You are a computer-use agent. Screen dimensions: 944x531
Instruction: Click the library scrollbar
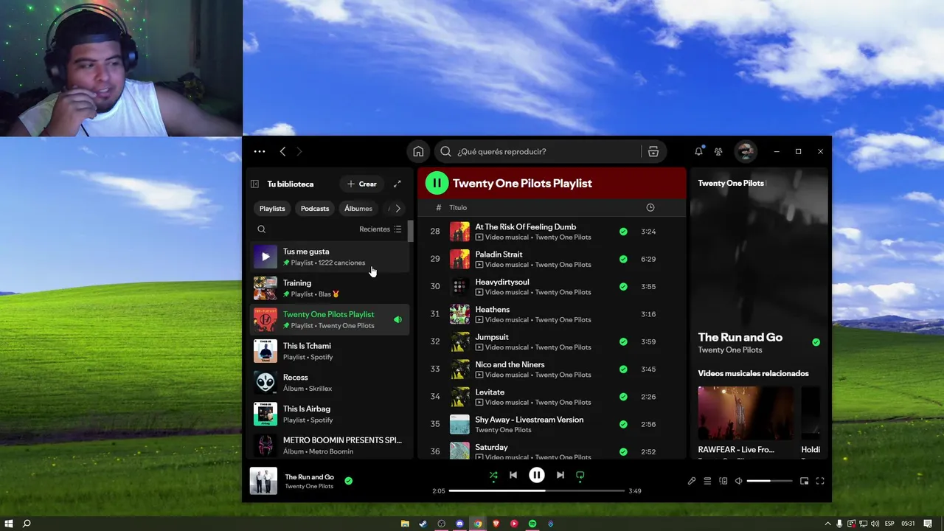(411, 231)
